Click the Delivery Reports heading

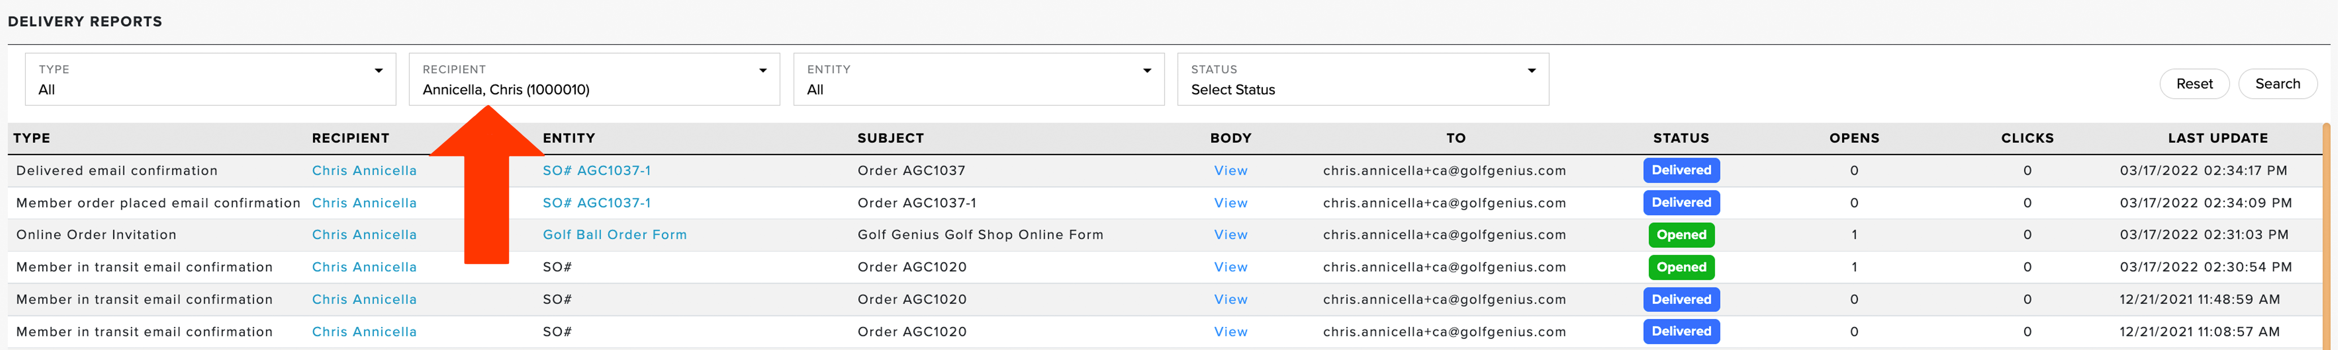pyautogui.click(x=85, y=21)
